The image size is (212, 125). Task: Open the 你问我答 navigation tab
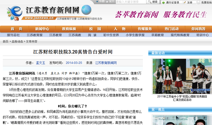(198, 29)
